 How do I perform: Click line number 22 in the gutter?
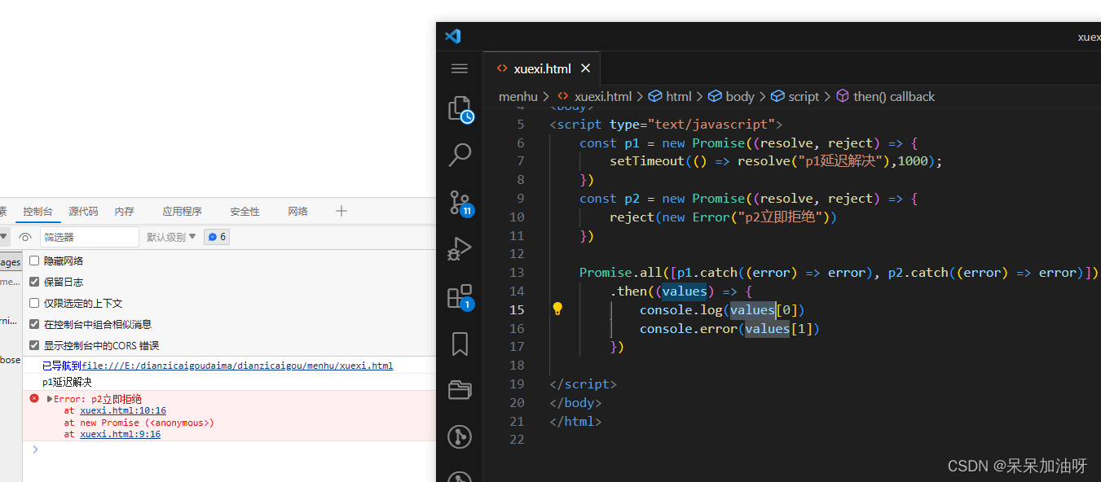[x=517, y=440]
